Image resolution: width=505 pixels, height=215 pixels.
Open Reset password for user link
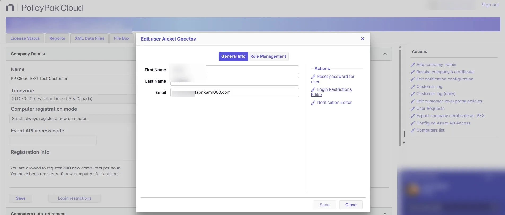[x=333, y=79]
